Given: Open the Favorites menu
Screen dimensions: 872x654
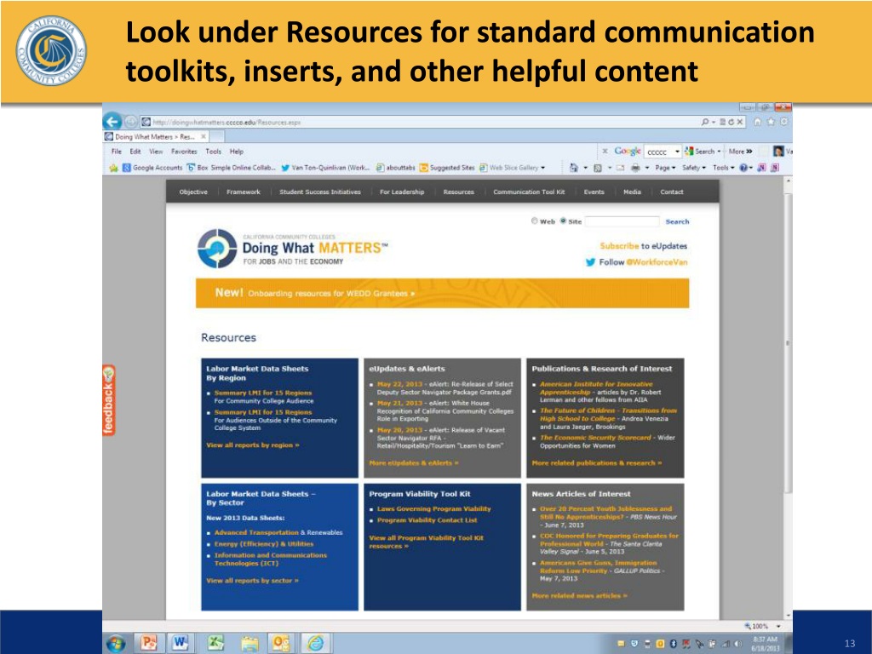Looking at the screenshot, I should tap(184, 152).
